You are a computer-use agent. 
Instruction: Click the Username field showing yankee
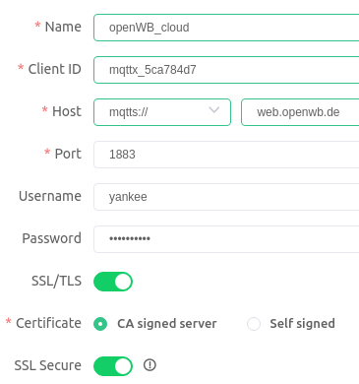tap(226, 197)
